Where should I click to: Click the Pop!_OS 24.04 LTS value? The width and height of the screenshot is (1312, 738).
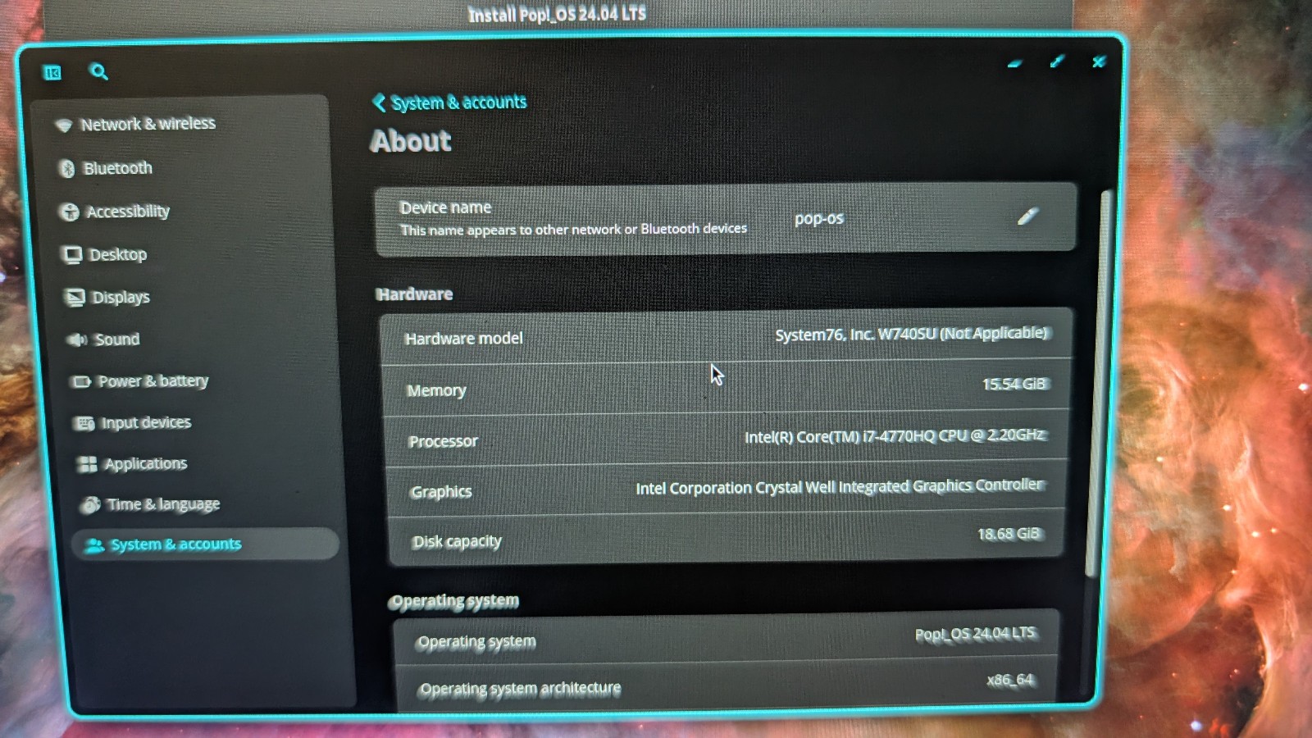(x=976, y=634)
